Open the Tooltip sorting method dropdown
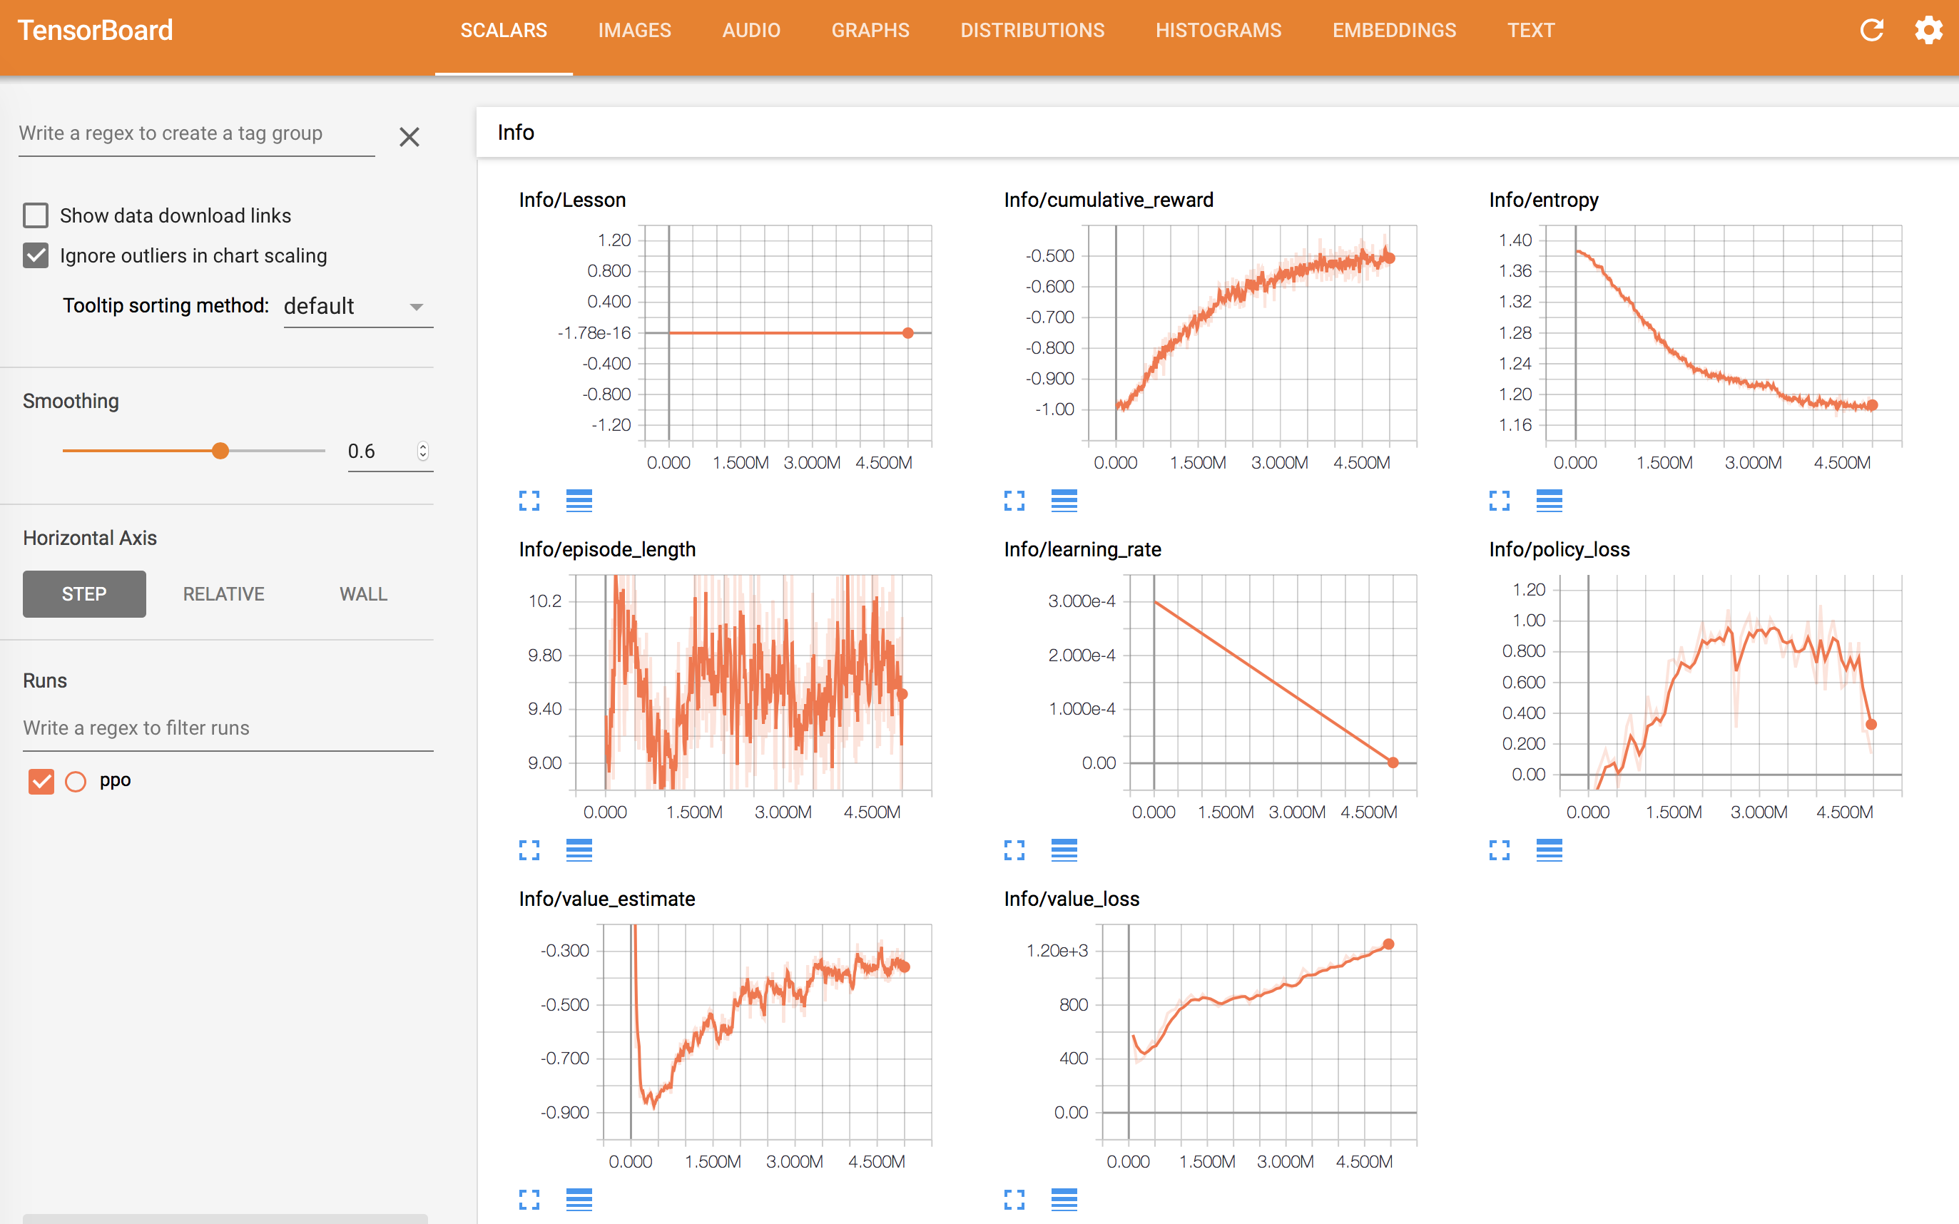The image size is (1959, 1224). pos(358,307)
